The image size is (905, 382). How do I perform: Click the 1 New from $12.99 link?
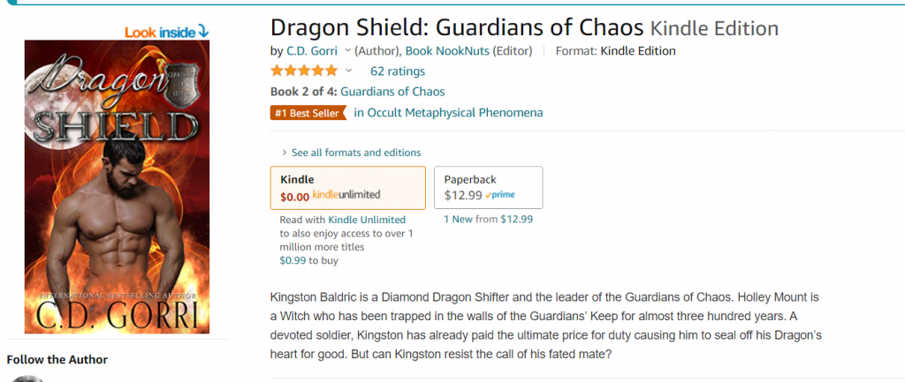click(488, 219)
